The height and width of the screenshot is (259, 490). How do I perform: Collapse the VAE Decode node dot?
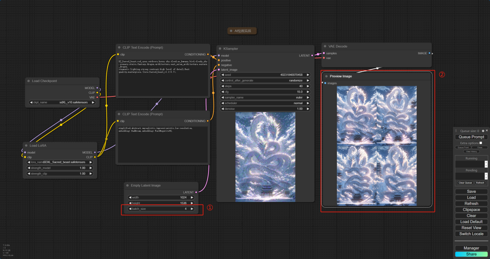(324, 46)
